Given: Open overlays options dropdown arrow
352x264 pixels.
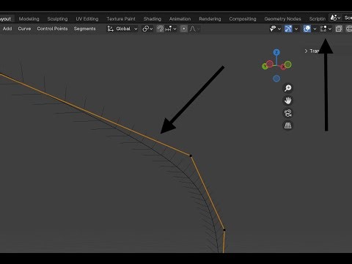Looking at the screenshot, I should point(315,29).
